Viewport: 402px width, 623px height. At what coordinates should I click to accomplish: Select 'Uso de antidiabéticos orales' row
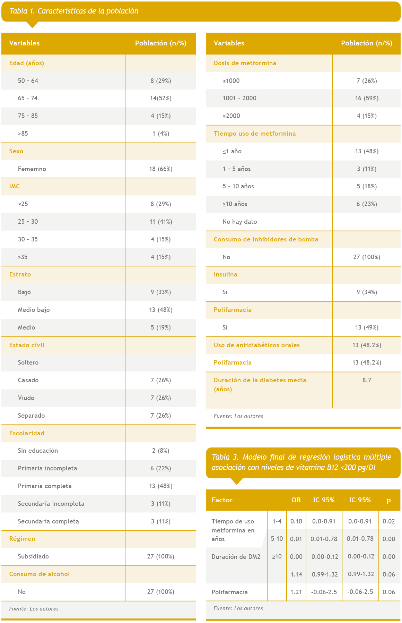[x=257, y=345]
